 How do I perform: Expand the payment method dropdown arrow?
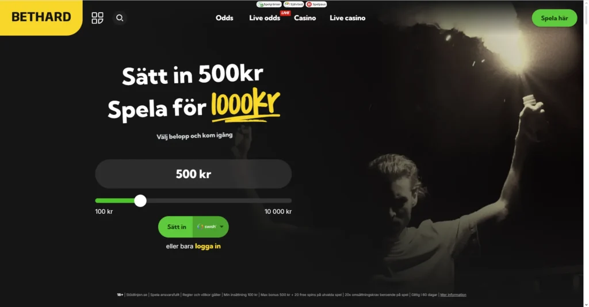221,227
